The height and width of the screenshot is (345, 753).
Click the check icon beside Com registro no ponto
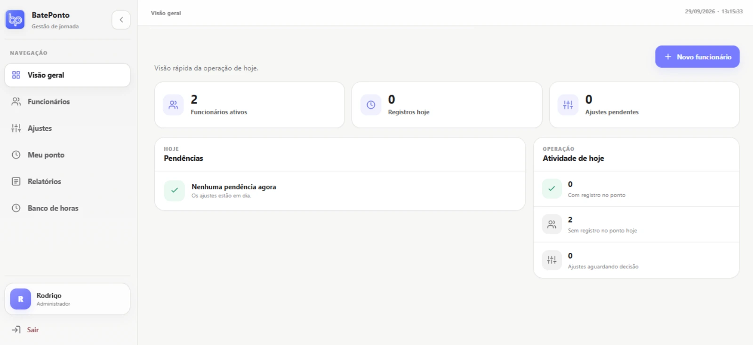point(552,188)
